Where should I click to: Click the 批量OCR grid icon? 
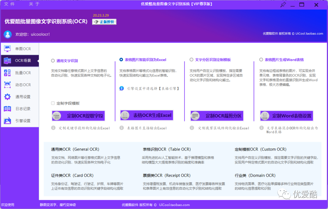pos(7,73)
